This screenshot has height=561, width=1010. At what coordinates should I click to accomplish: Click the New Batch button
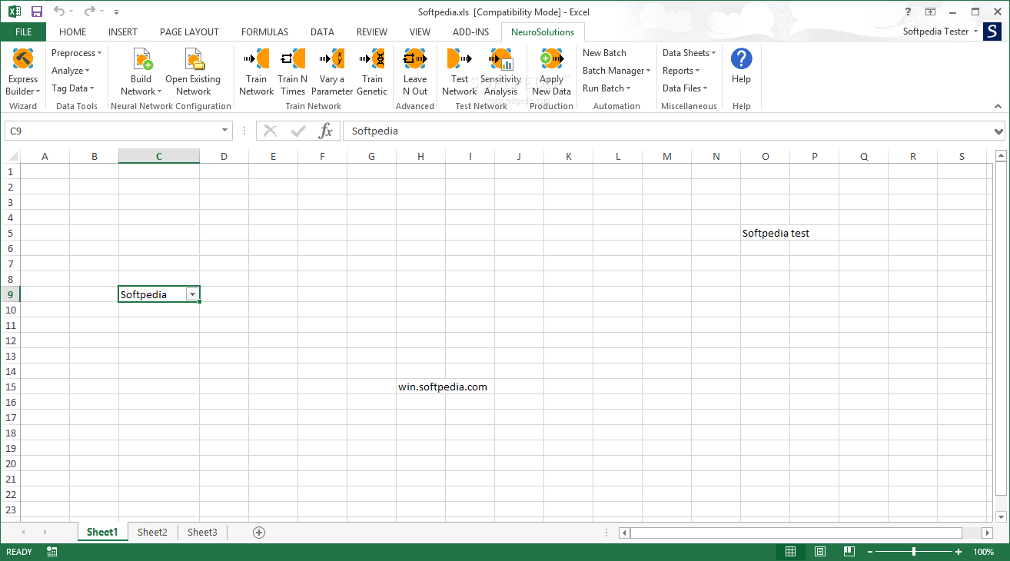(x=604, y=53)
